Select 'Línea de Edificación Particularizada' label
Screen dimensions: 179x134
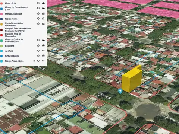coord(14,41)
